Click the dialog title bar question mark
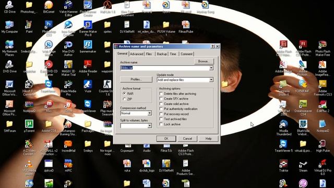334x188 pixels. tap(212, 46)
